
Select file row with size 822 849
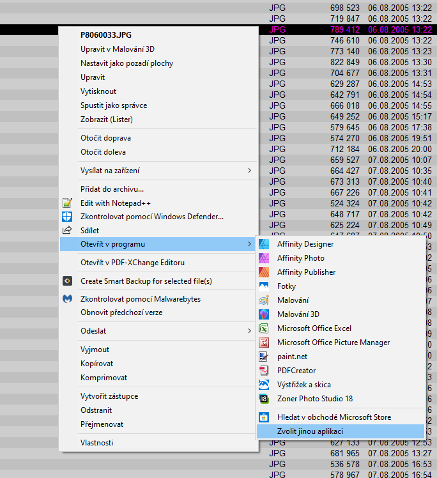(x=348, y=62)
